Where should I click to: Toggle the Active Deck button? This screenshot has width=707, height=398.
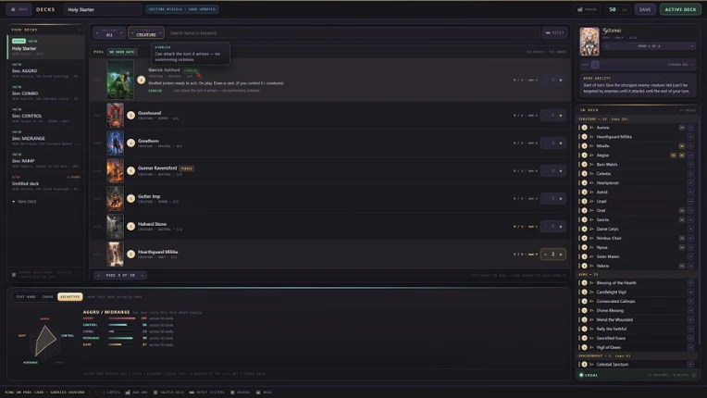coord(680,9)
